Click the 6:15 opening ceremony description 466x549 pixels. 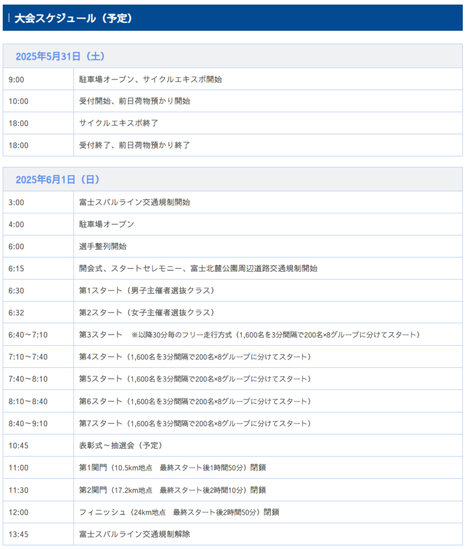click(x=198, y=269)
